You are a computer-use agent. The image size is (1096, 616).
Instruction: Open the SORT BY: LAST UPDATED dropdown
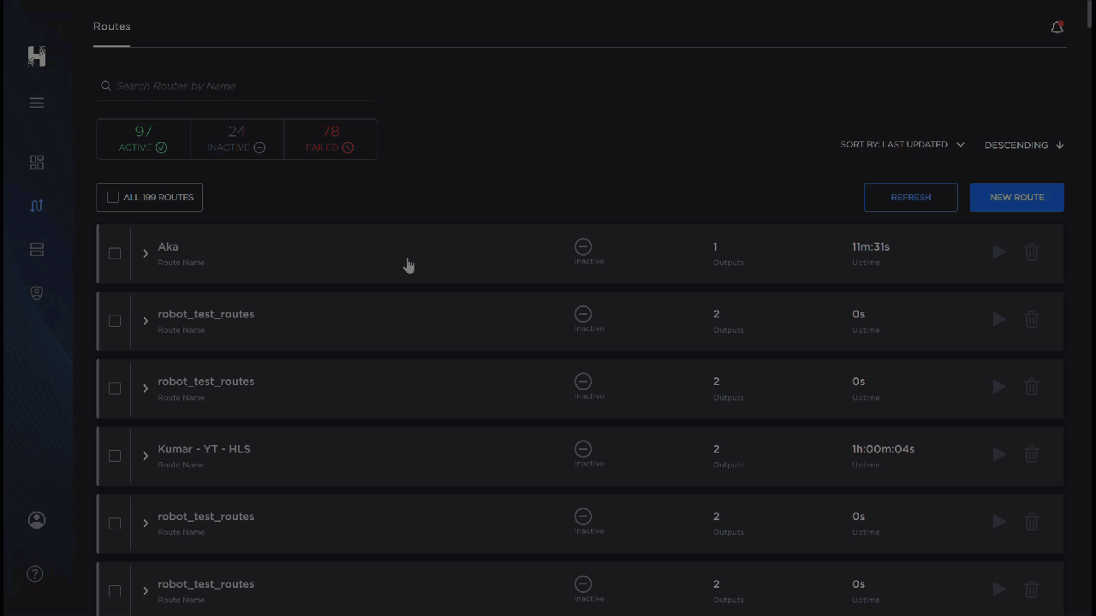[902, 145]
